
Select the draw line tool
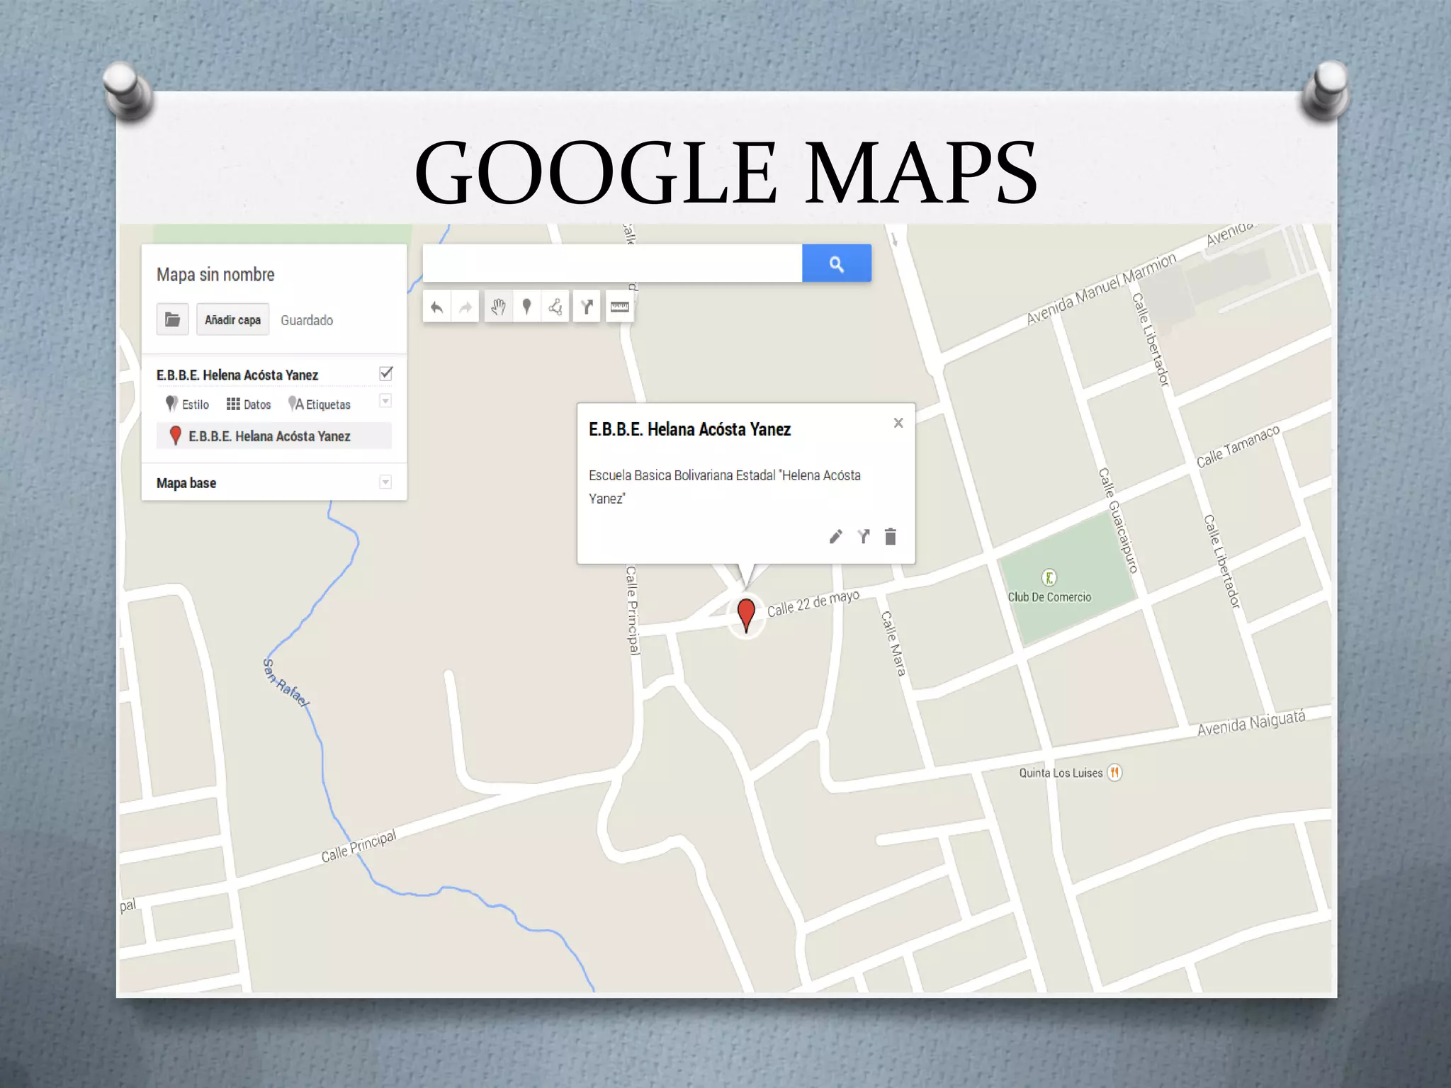tap(555, 307)
